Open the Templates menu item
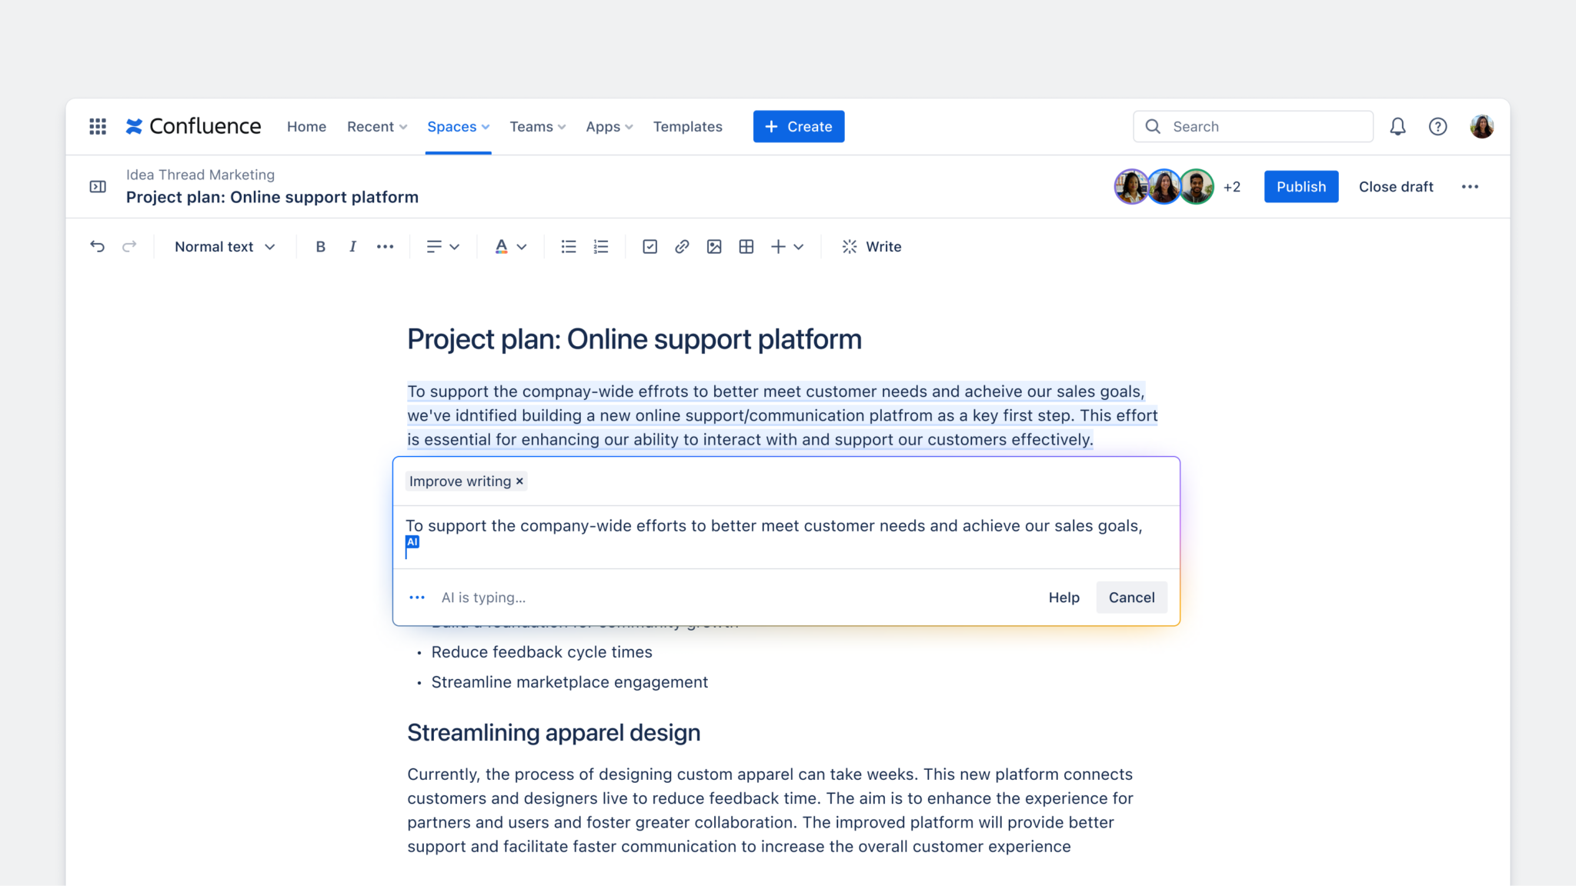 [687, 127]
